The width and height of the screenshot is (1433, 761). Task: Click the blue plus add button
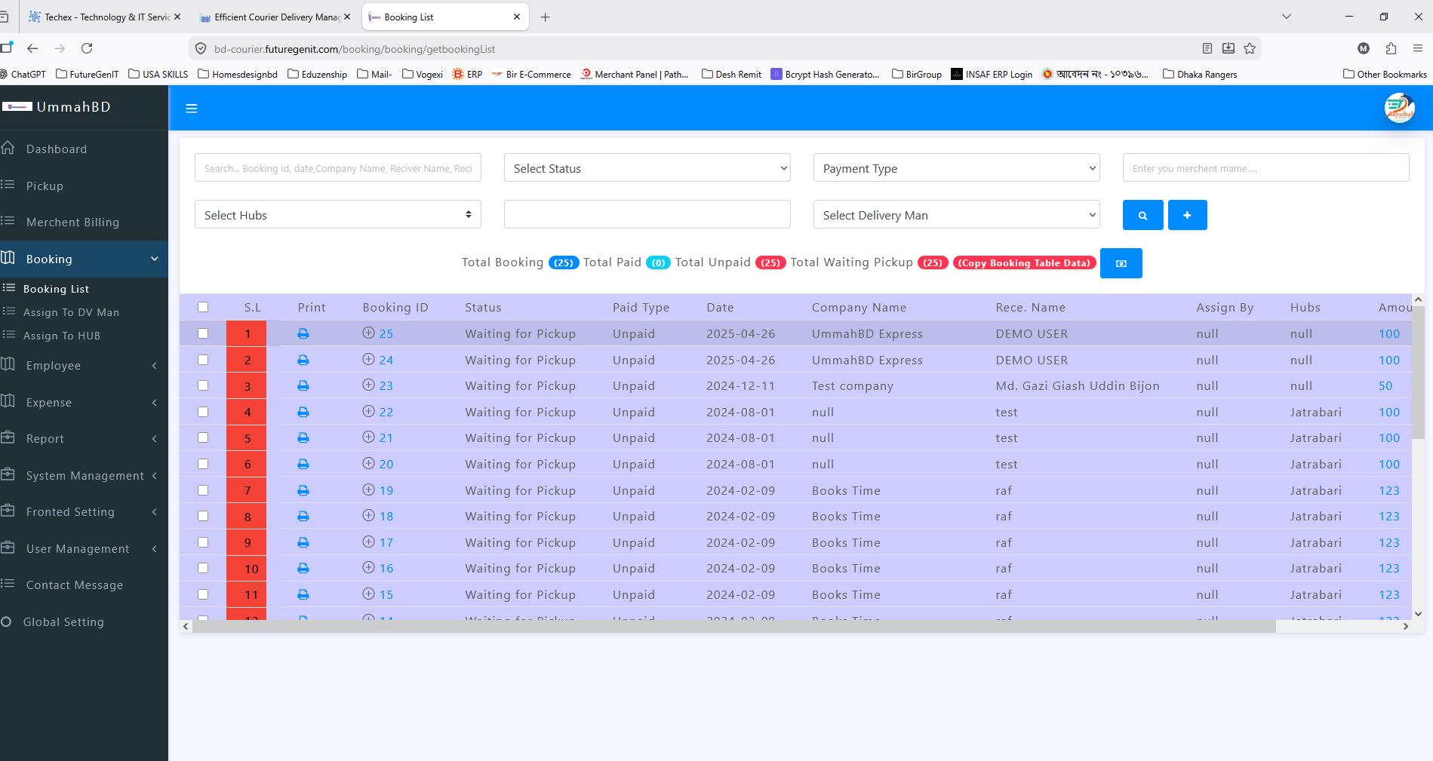tap(1187, 215)
